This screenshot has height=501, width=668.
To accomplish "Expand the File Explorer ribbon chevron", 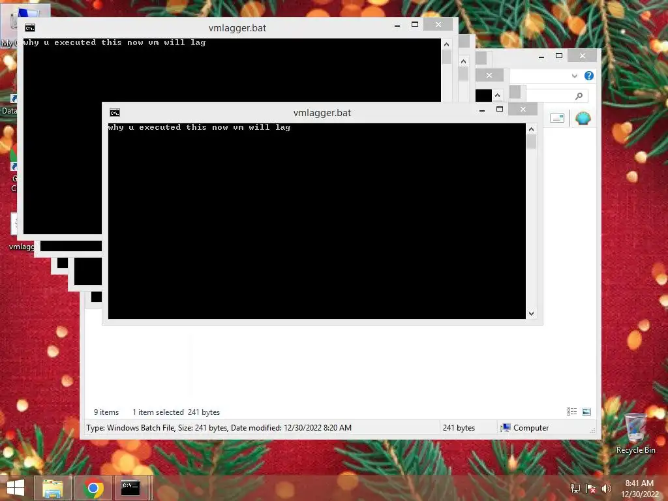I will (574, 76).
